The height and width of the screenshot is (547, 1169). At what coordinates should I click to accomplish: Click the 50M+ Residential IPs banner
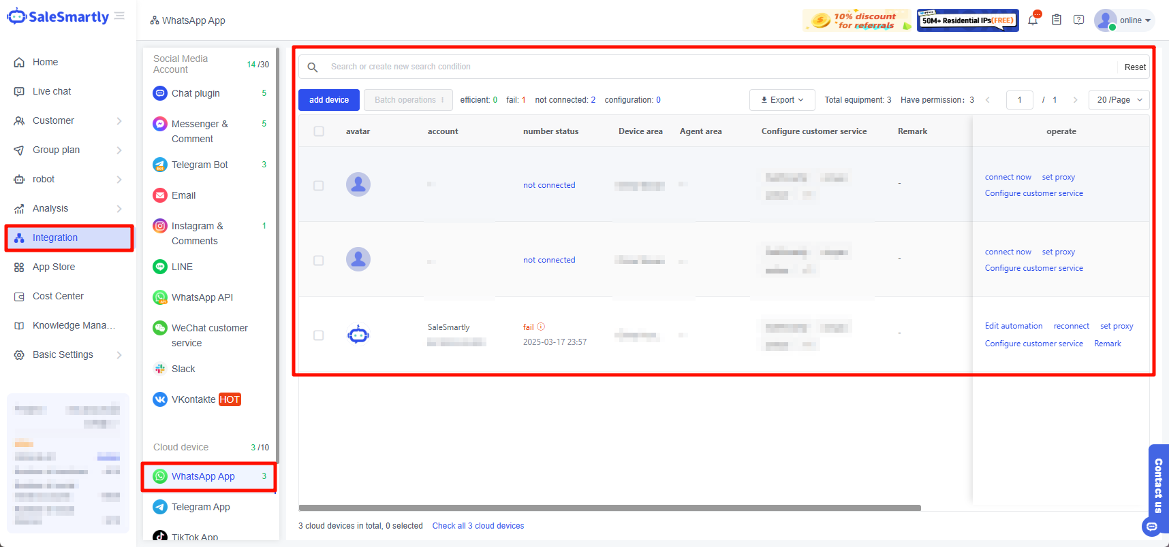click(967, 20)
